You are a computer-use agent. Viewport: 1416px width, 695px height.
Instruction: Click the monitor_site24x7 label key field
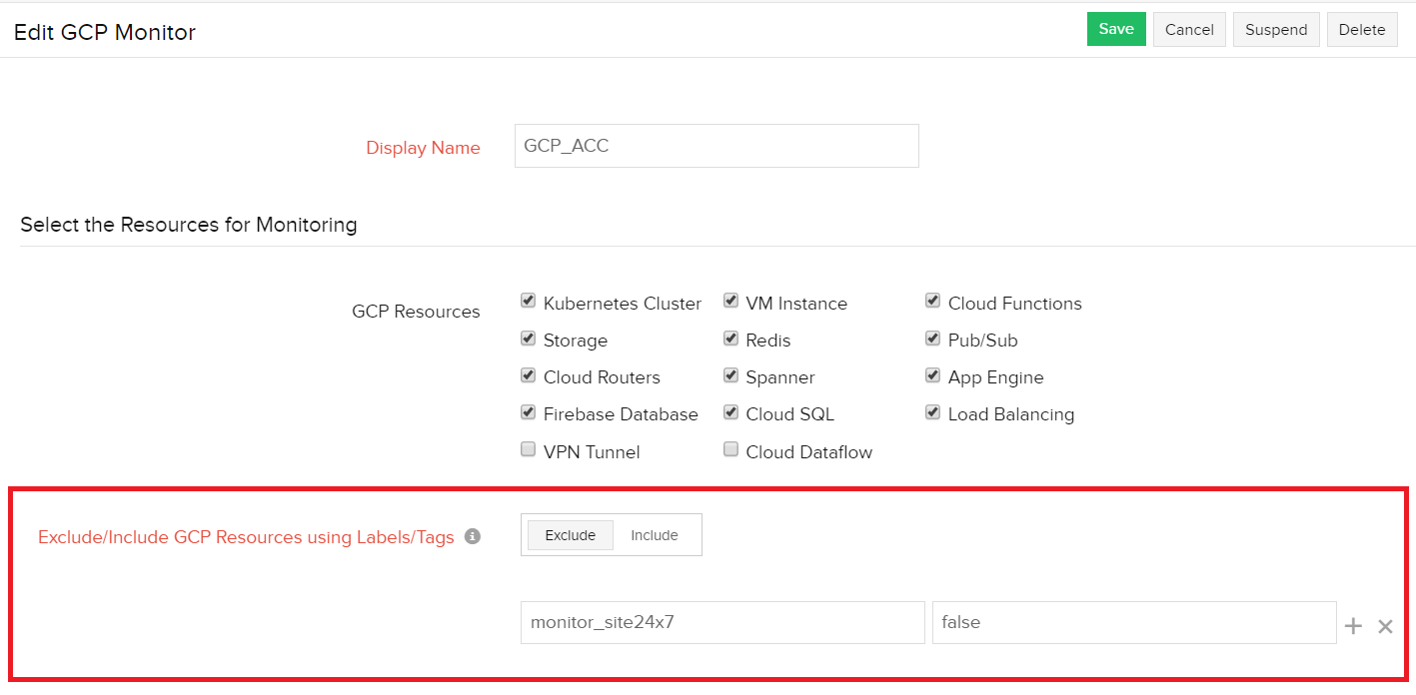coord(721,622)
